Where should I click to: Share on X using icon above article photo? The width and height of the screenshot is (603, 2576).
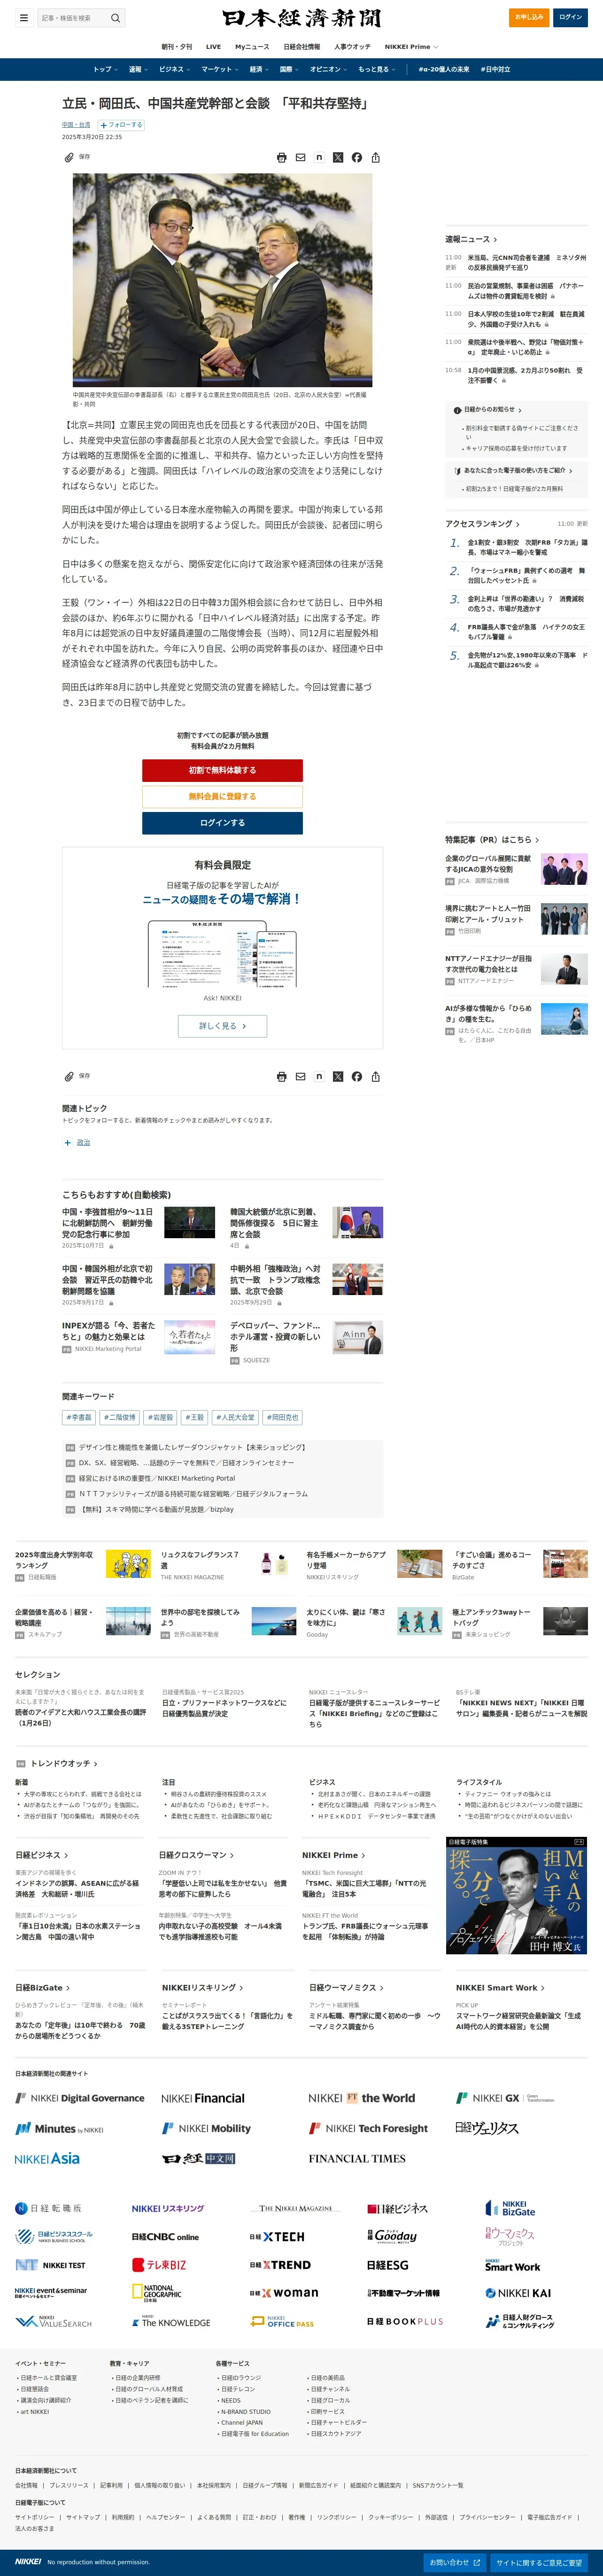click(338, 158)
